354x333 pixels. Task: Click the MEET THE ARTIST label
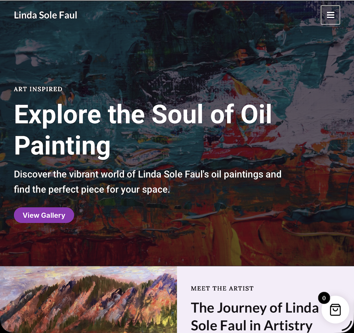[222, 288]
